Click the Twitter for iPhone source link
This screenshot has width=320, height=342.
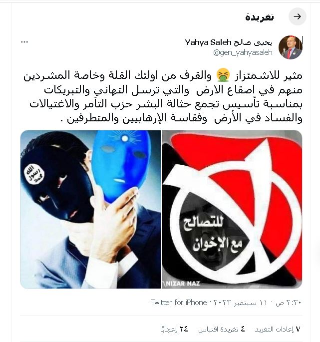click(x=179, y=303)
